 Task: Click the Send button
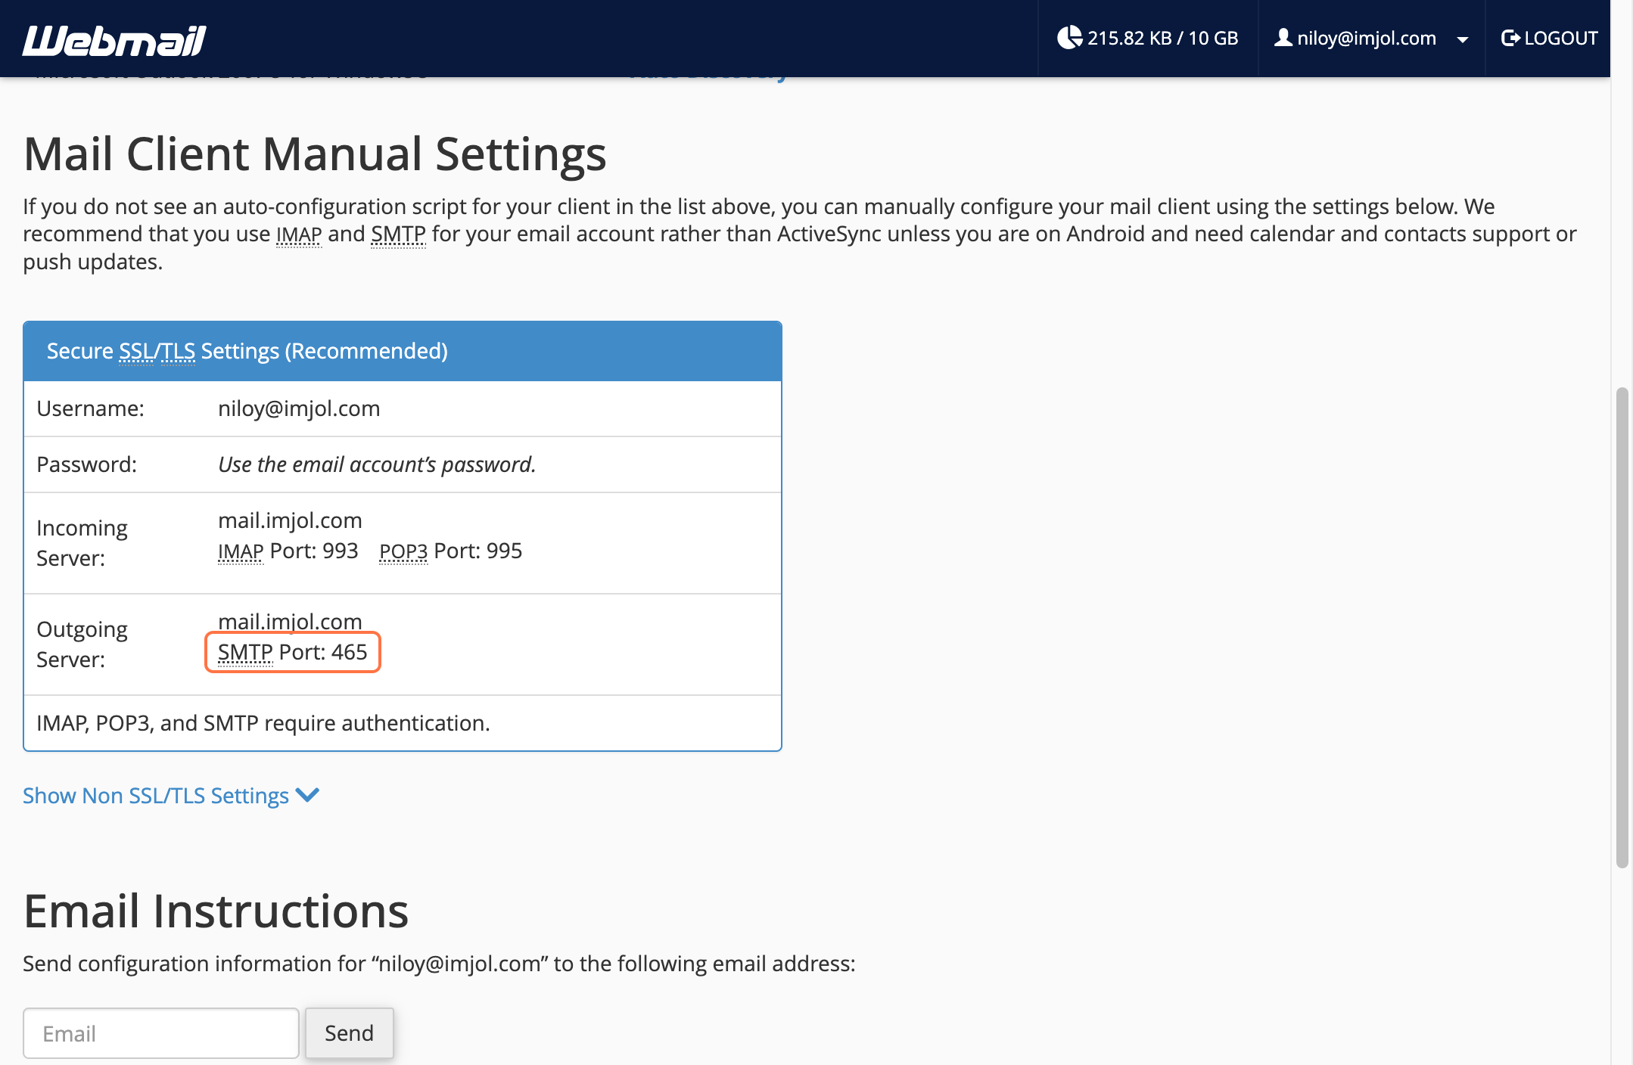(349, 1033)
